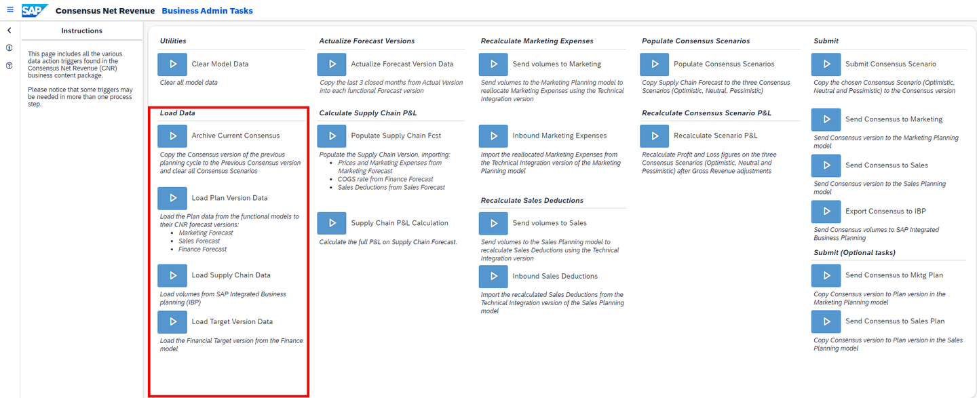This screenshot has width=977, height=398.
Task: Open the info icon in left sidebar
Action: click(x=9, y=48)
